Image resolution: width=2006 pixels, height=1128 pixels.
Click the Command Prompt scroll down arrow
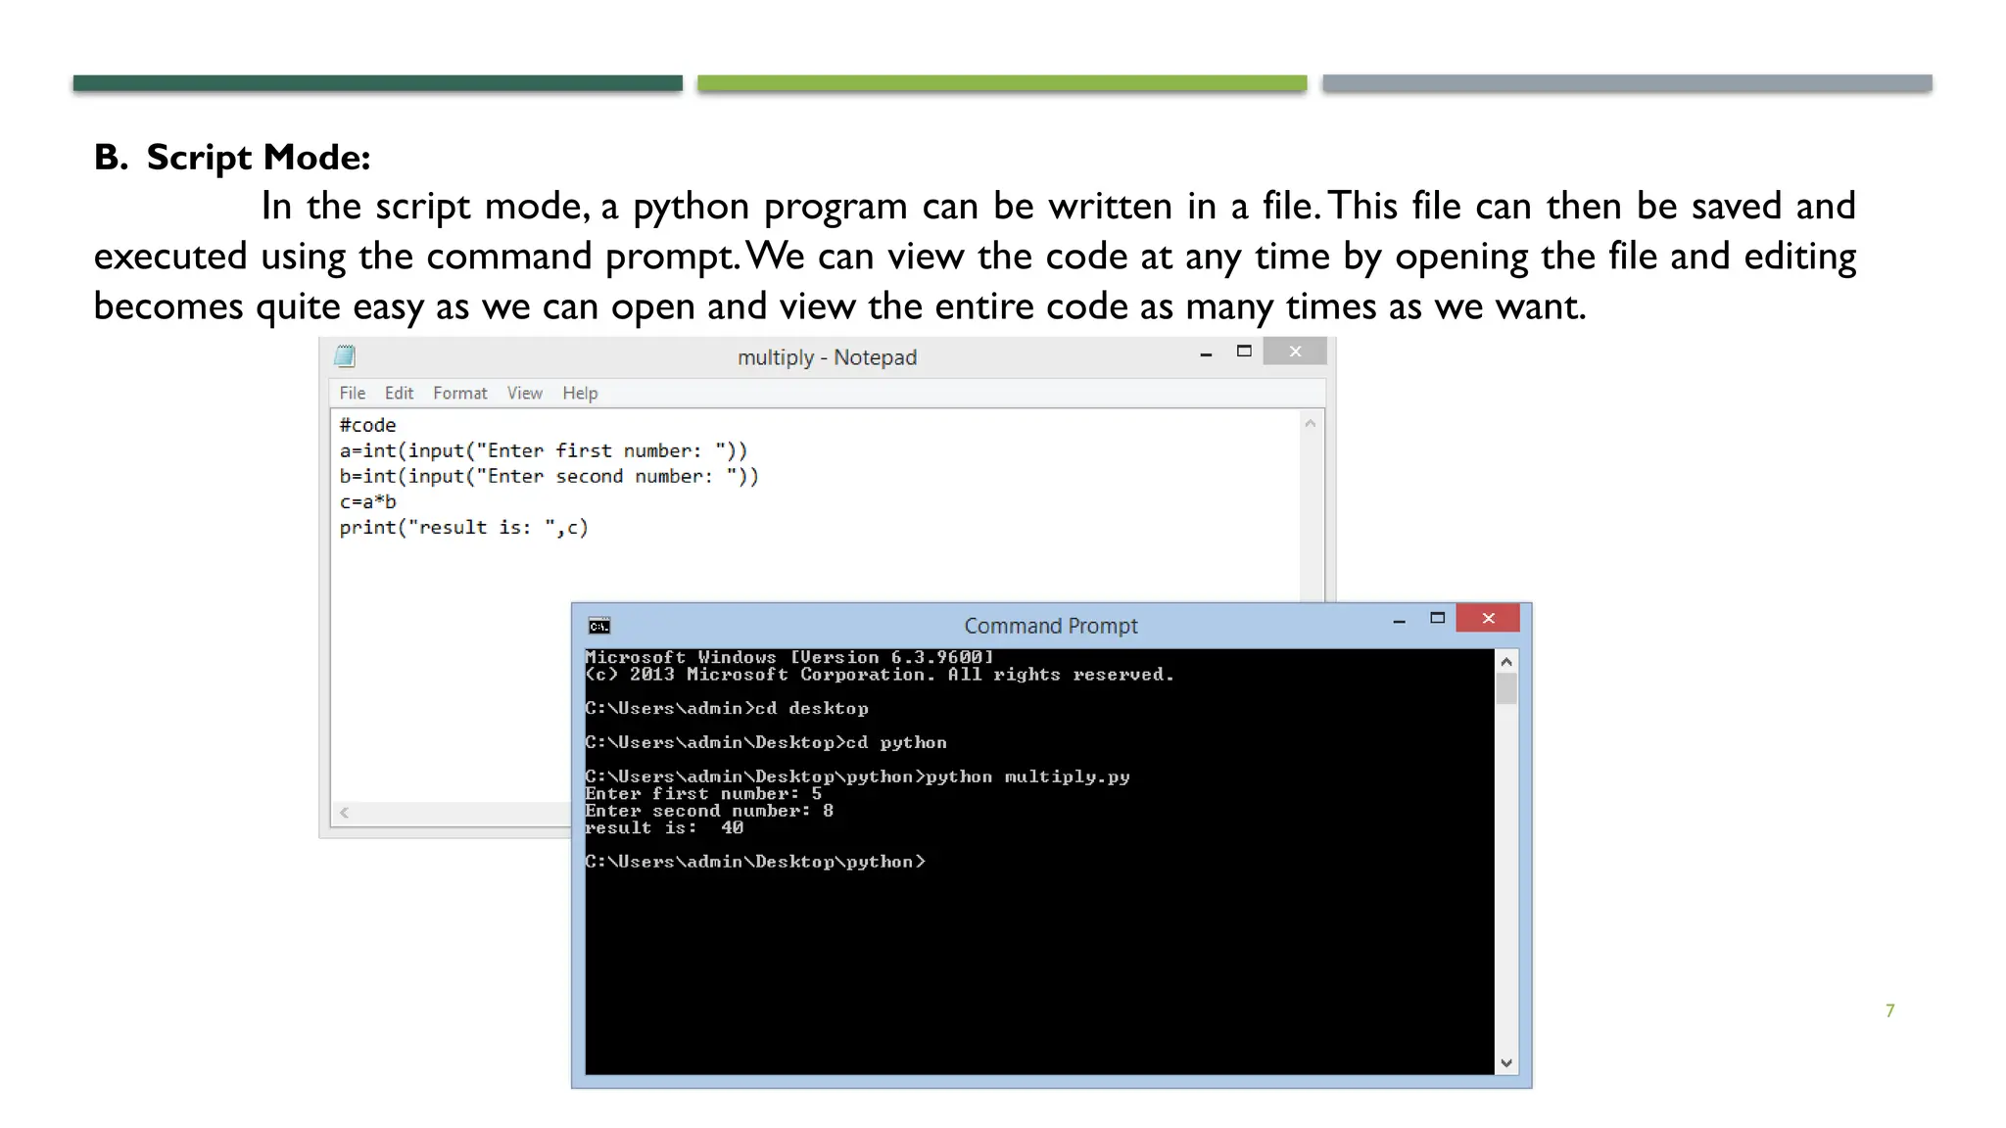pos(1506,1063)
